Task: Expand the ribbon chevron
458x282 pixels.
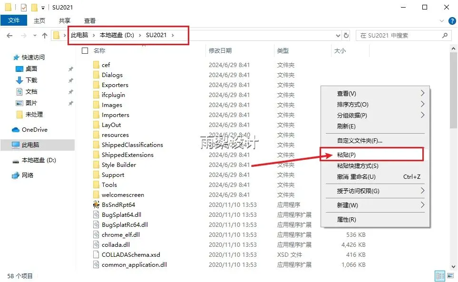Action: point(442,21)
